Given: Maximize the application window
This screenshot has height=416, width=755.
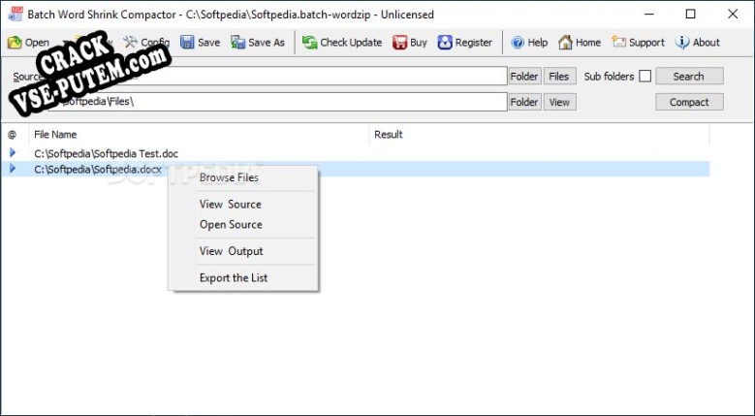Looking at the screenshot, I should coord(690,14).
